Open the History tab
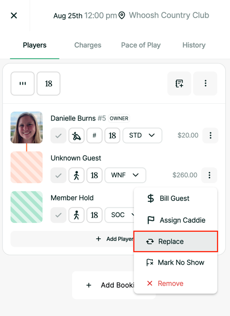The image size is (230, 316). click(194, 45)
